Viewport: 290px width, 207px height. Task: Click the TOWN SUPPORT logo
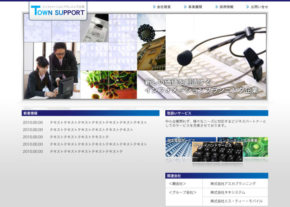click(x=58, y=11)
